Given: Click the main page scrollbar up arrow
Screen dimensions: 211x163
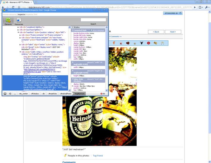Looking at the screenshot, I should click(x=210, y=12).
